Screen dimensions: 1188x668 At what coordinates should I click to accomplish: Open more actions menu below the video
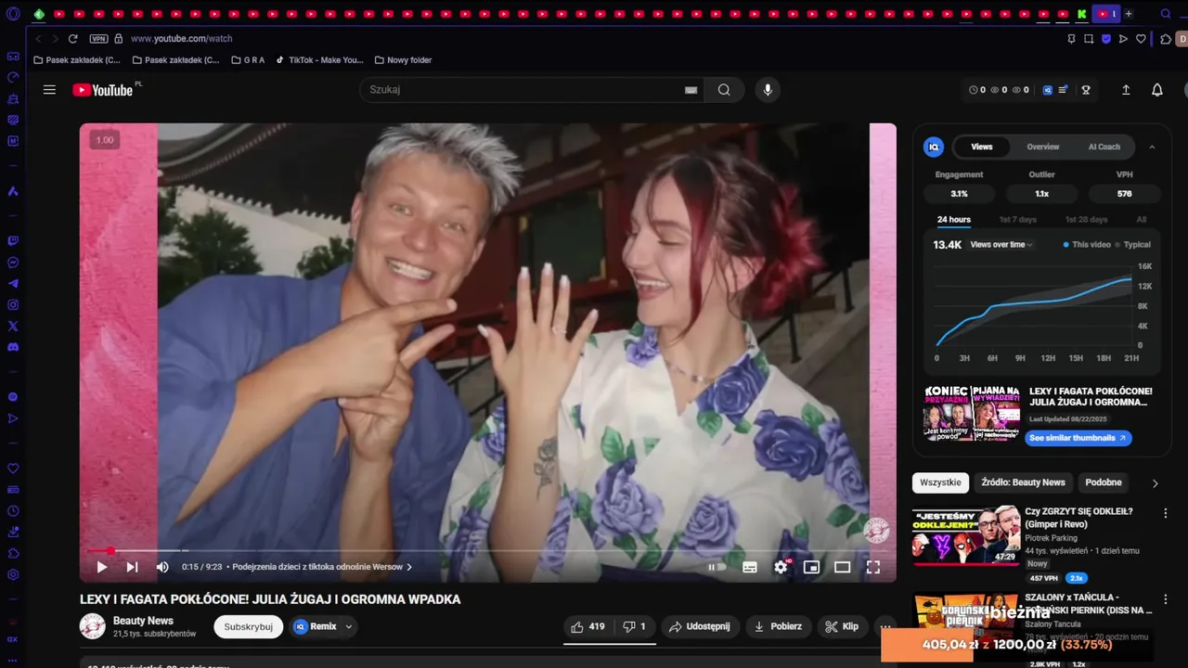tap(885, 626)
